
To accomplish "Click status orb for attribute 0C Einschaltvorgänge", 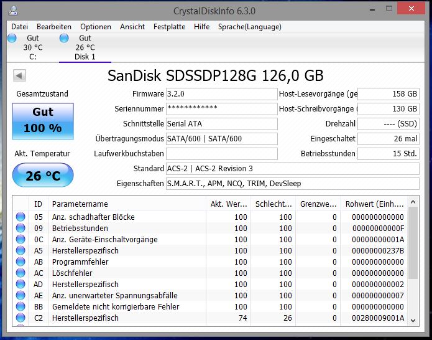I will pyautogui.click(x=21, y=239).
